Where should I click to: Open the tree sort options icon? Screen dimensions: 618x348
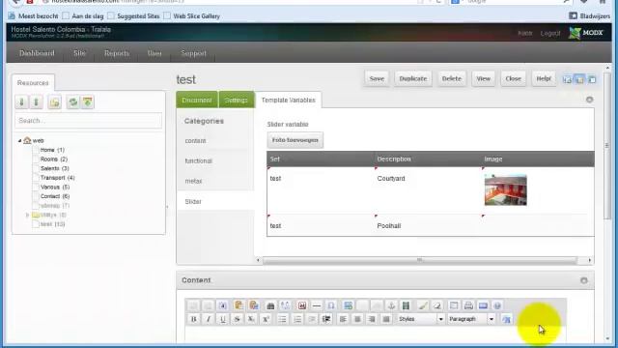click(88, 102)
